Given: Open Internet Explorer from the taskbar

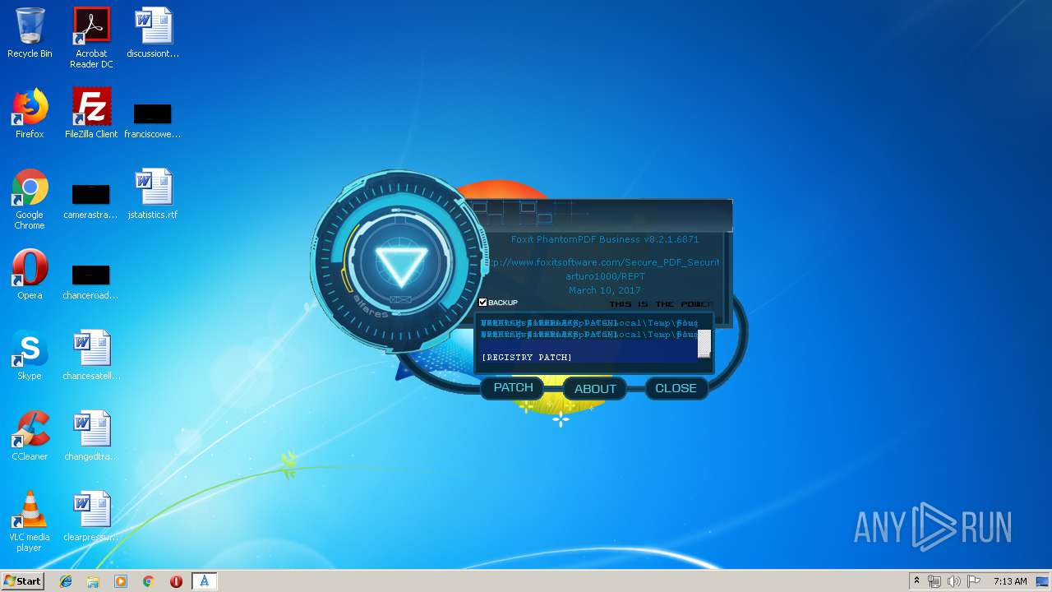Looking at the screenshot, I should tap(66, 581).
